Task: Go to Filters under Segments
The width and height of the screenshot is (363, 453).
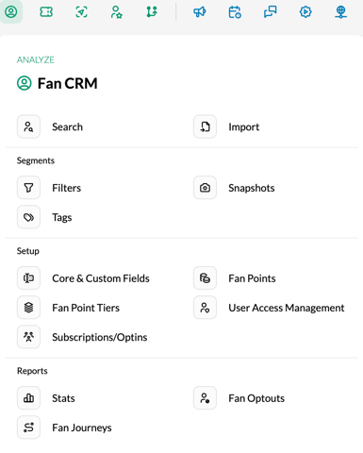Action: pyautogui.click(x=67, y=188)
